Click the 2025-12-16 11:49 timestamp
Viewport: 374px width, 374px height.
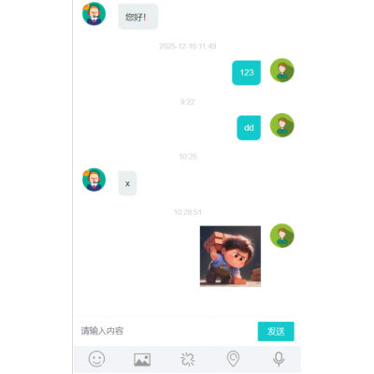(x=188, y=47)
